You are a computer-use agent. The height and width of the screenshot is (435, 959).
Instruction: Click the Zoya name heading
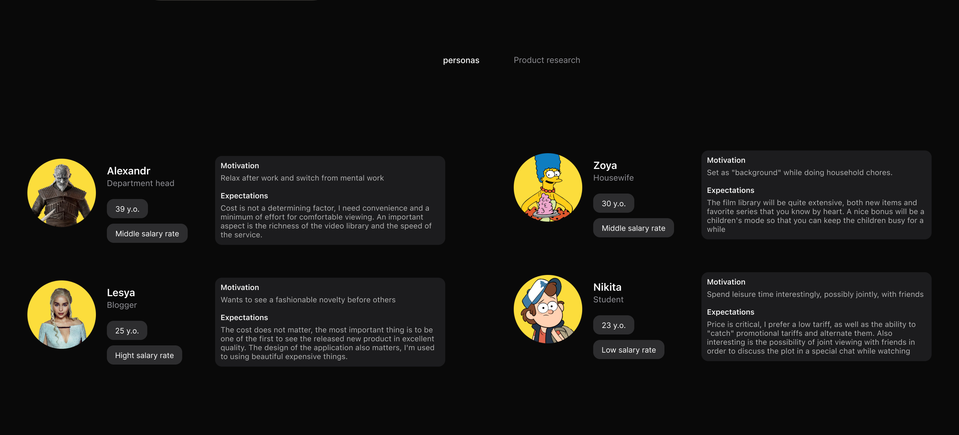point(605,166)
